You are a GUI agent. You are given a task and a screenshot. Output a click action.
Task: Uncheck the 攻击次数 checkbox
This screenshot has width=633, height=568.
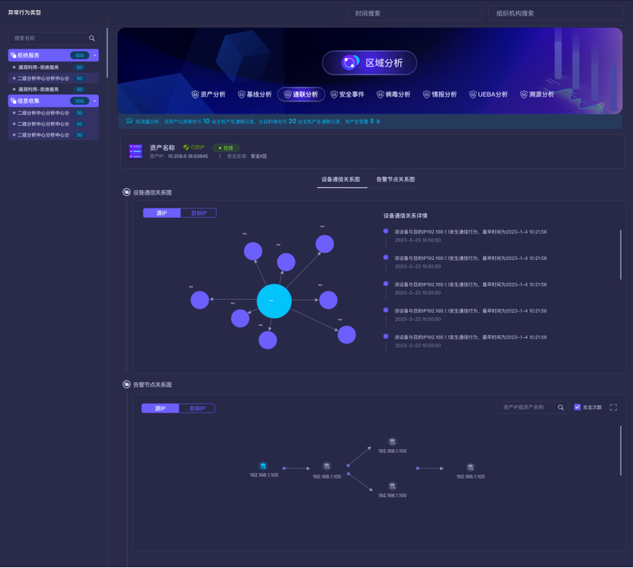(x=578, y=408)
